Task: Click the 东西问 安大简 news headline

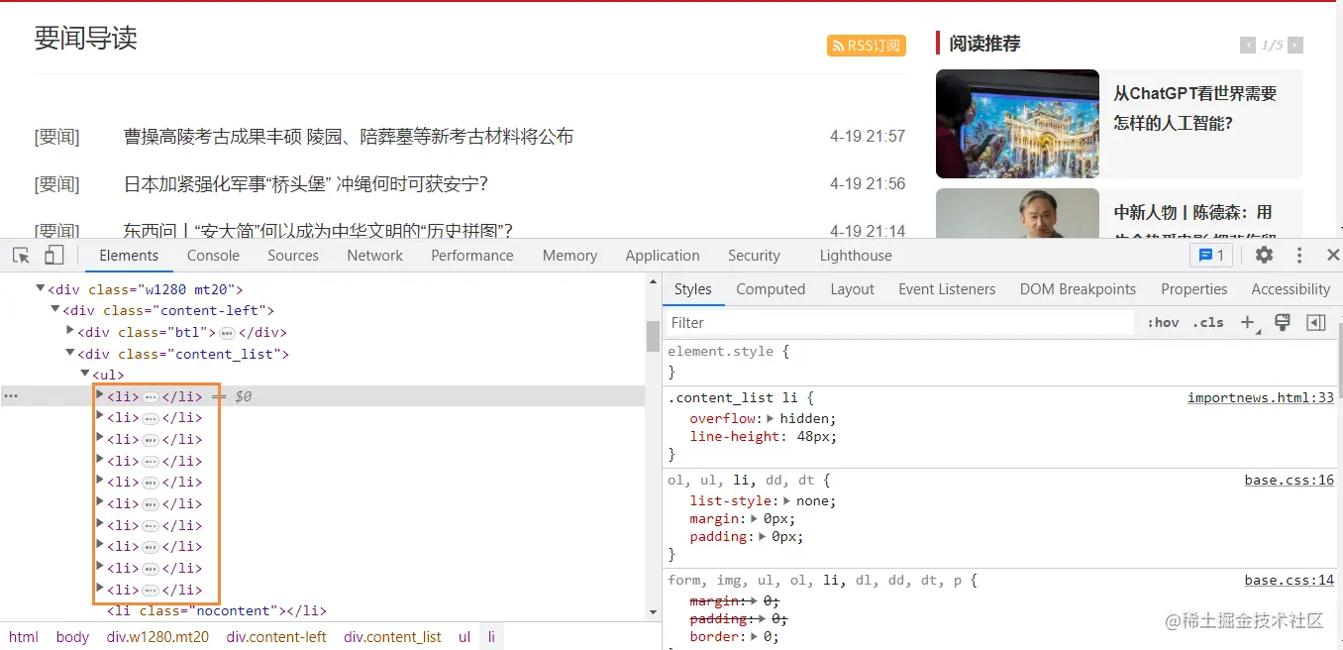Action: [318, 230]
